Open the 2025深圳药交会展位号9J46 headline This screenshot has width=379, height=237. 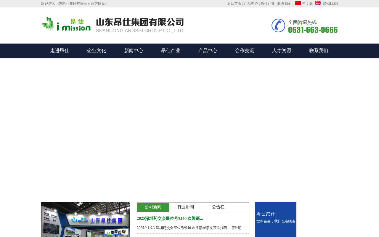coord(170,219)
